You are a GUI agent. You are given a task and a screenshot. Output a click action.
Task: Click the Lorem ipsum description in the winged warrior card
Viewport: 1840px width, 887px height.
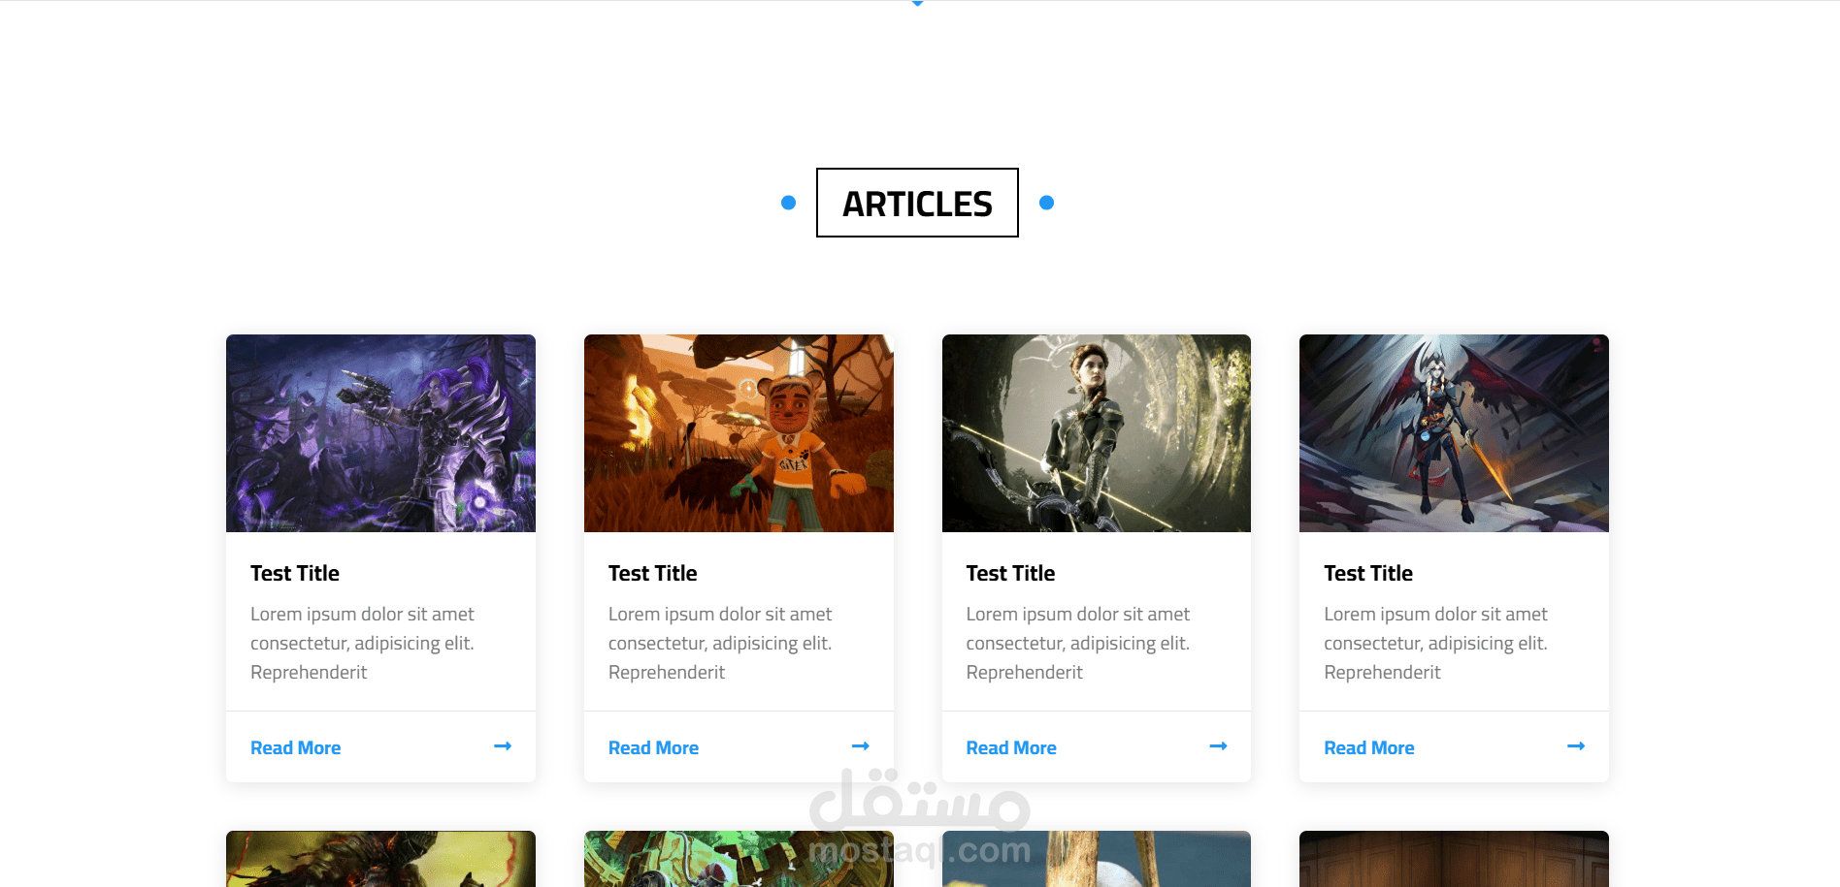point(1436,644)
